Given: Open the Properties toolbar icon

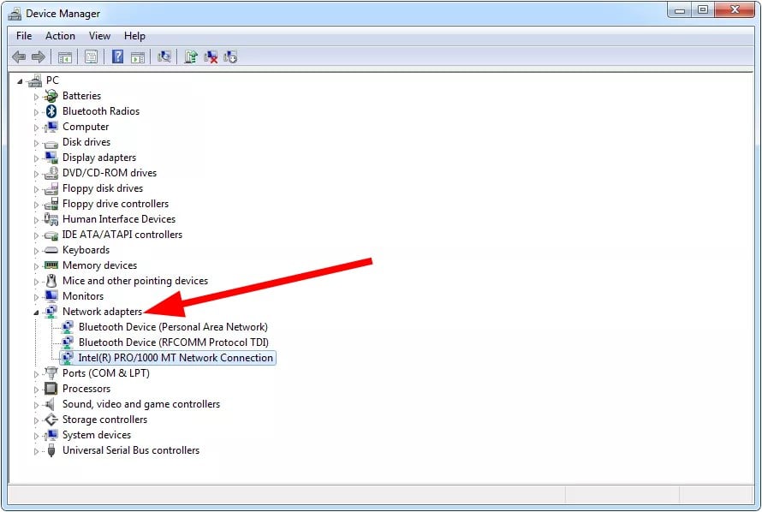Looking at the screenshot, I should pyautogui.click(x=91, y=57).
